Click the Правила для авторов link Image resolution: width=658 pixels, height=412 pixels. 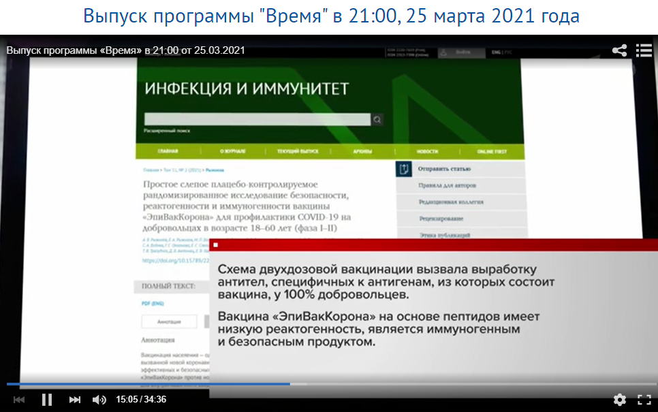click(x=447, y=185)
